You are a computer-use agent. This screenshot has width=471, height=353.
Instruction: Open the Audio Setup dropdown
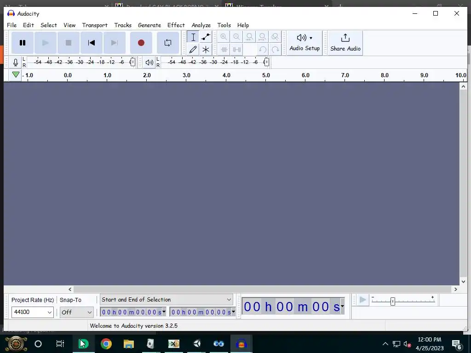[304, 43]
